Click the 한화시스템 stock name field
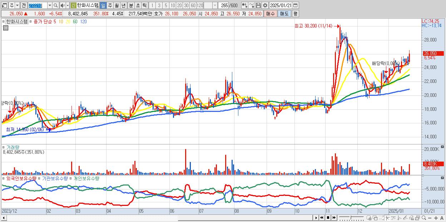Image resolution: width=446 pixels, height=222 pixels. (88, 5)
